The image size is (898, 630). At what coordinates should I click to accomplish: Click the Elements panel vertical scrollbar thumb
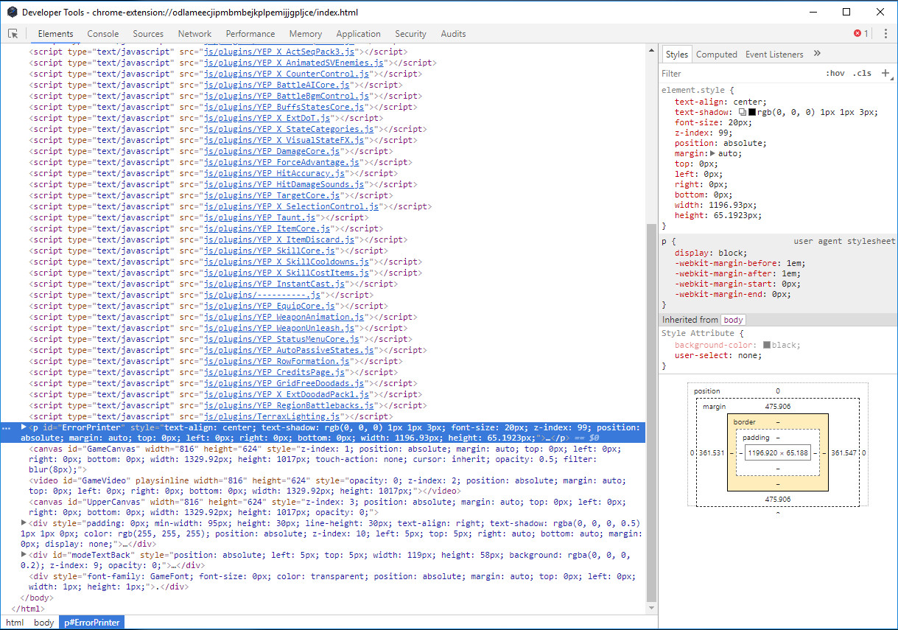click(651, 413)
